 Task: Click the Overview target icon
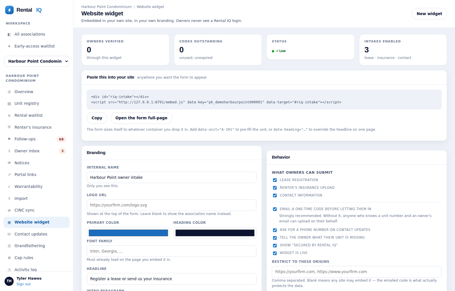(9, 92)
